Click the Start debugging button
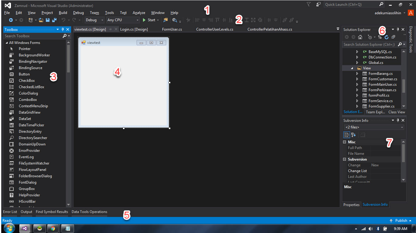The width and height of the screenshot is (416, 233). (149, 20)
